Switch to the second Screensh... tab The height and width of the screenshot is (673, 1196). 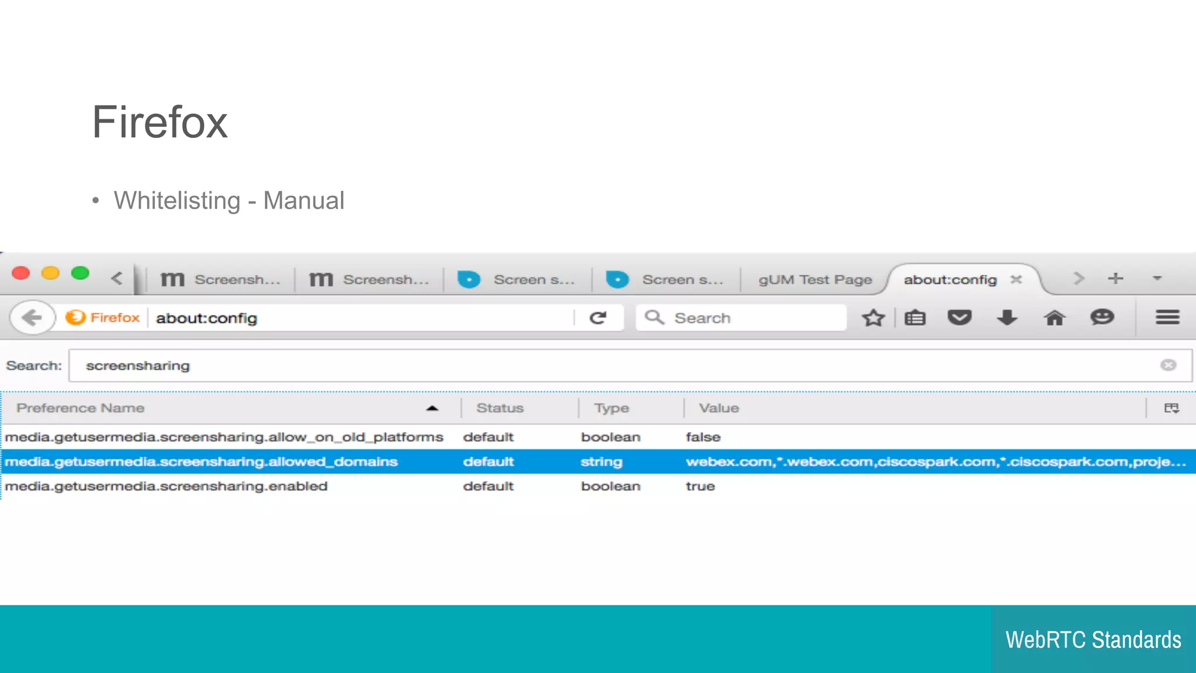click(x=369, y=279)
